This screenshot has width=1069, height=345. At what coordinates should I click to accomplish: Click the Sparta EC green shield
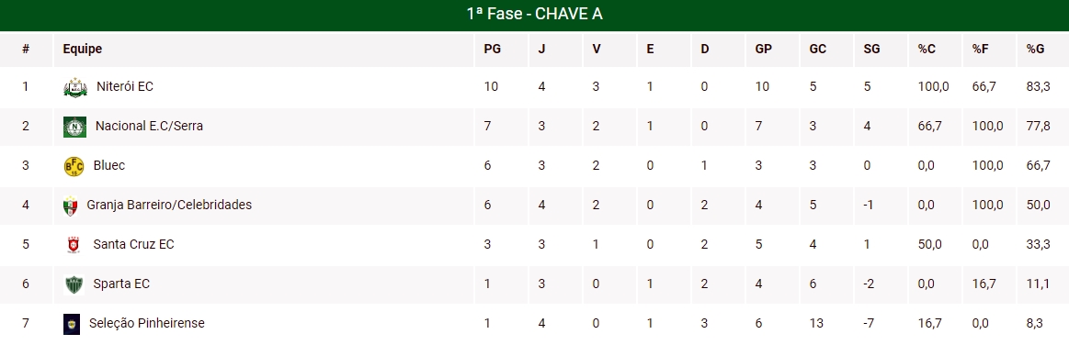point(74,284)
